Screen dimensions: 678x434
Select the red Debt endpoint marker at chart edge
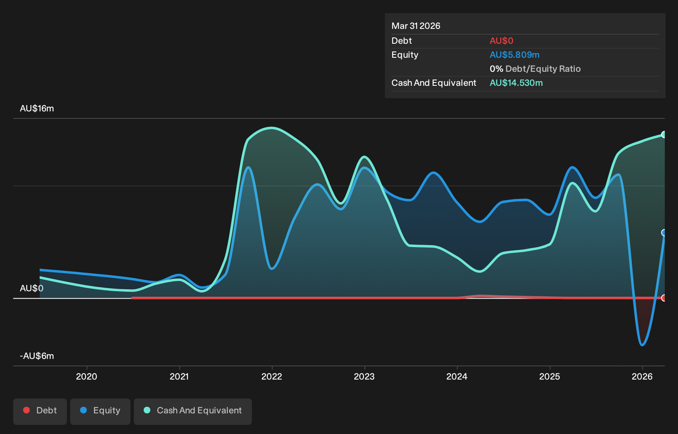click(664, 298)
